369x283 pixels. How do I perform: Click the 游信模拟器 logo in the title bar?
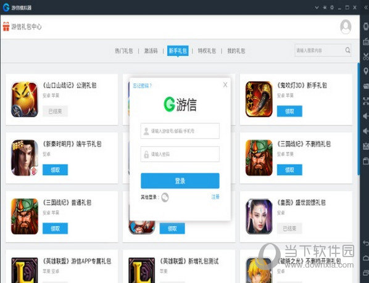[6, 7]
